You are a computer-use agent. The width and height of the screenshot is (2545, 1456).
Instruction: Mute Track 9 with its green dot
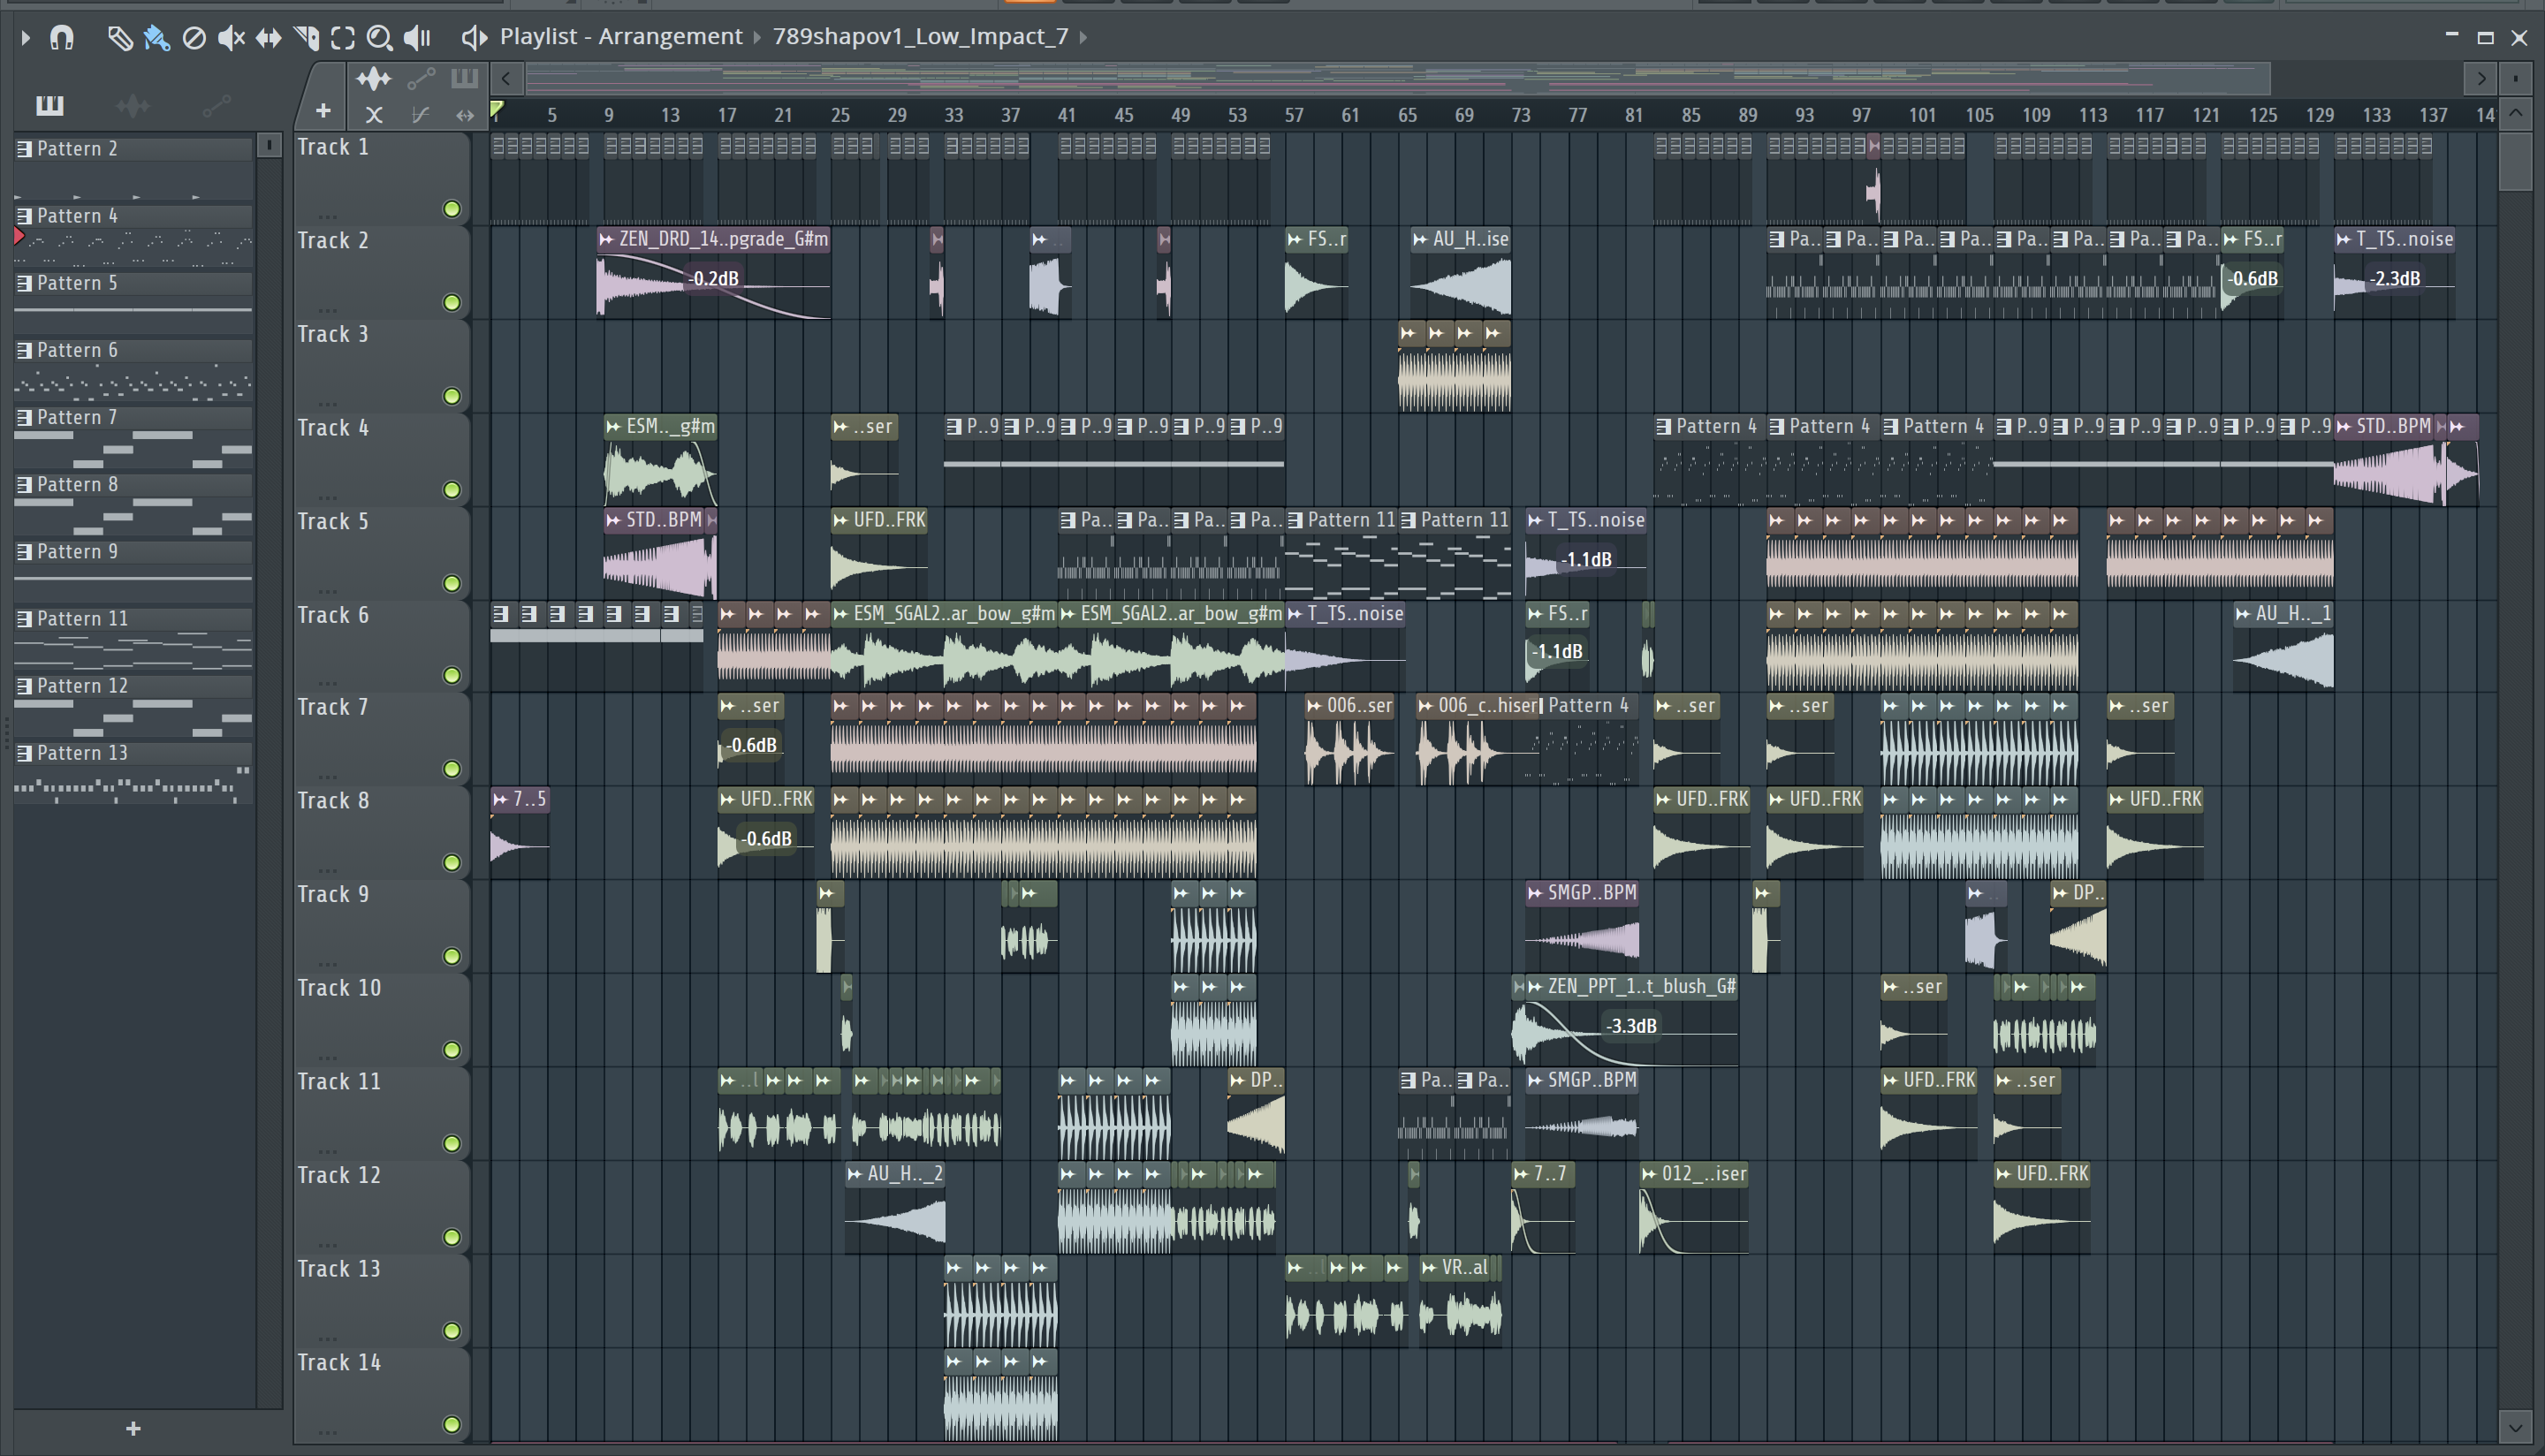(452, 956)
